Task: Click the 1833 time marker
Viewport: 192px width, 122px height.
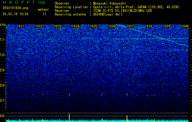Action: coord(57,26)
